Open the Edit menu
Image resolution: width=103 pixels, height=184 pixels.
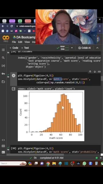click(x=20, y=42)
